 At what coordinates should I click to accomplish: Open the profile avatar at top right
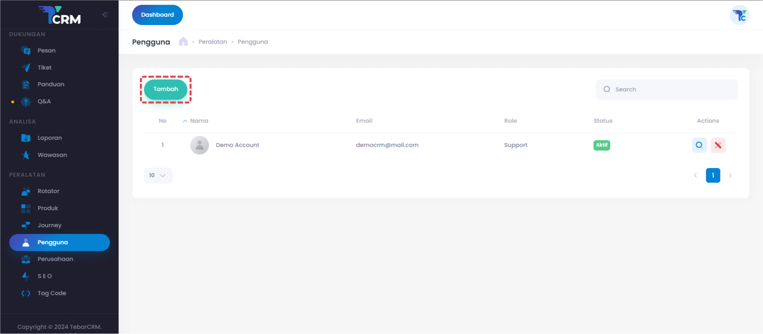click(x=739, y=15)
